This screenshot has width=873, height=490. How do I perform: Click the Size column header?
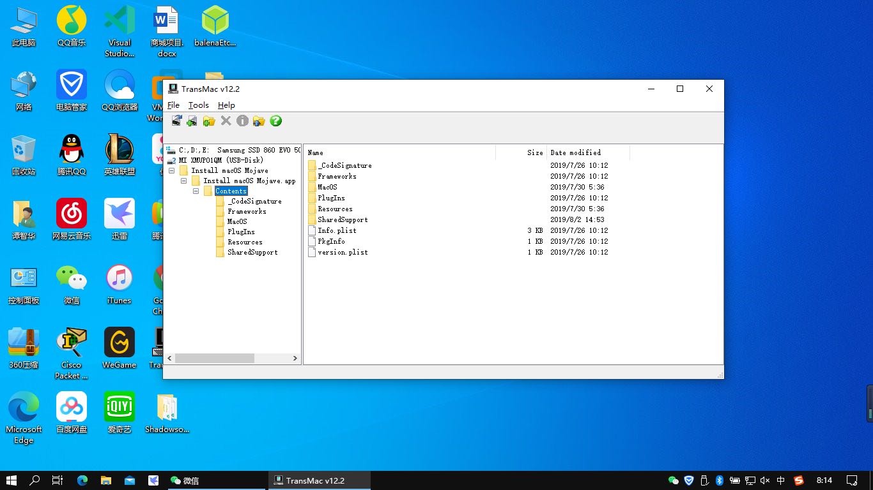coord(534,152)
